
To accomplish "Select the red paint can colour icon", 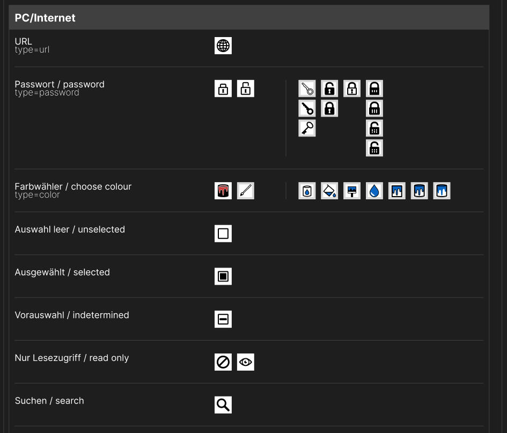I will (223, 190).
